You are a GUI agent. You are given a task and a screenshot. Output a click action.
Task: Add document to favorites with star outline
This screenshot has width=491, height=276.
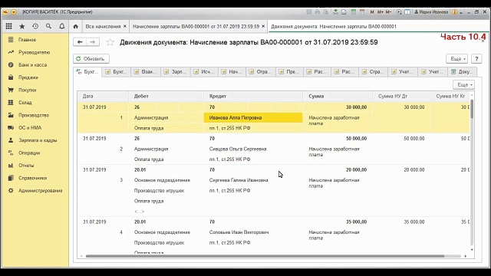[x=110, y=42]
